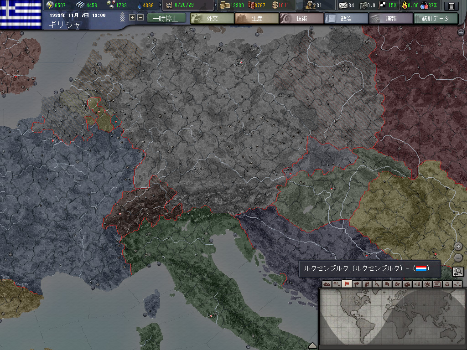This screenshot has height=350, width=467.
Task: Decrease game speed with minus button
Action: point(140,18)
